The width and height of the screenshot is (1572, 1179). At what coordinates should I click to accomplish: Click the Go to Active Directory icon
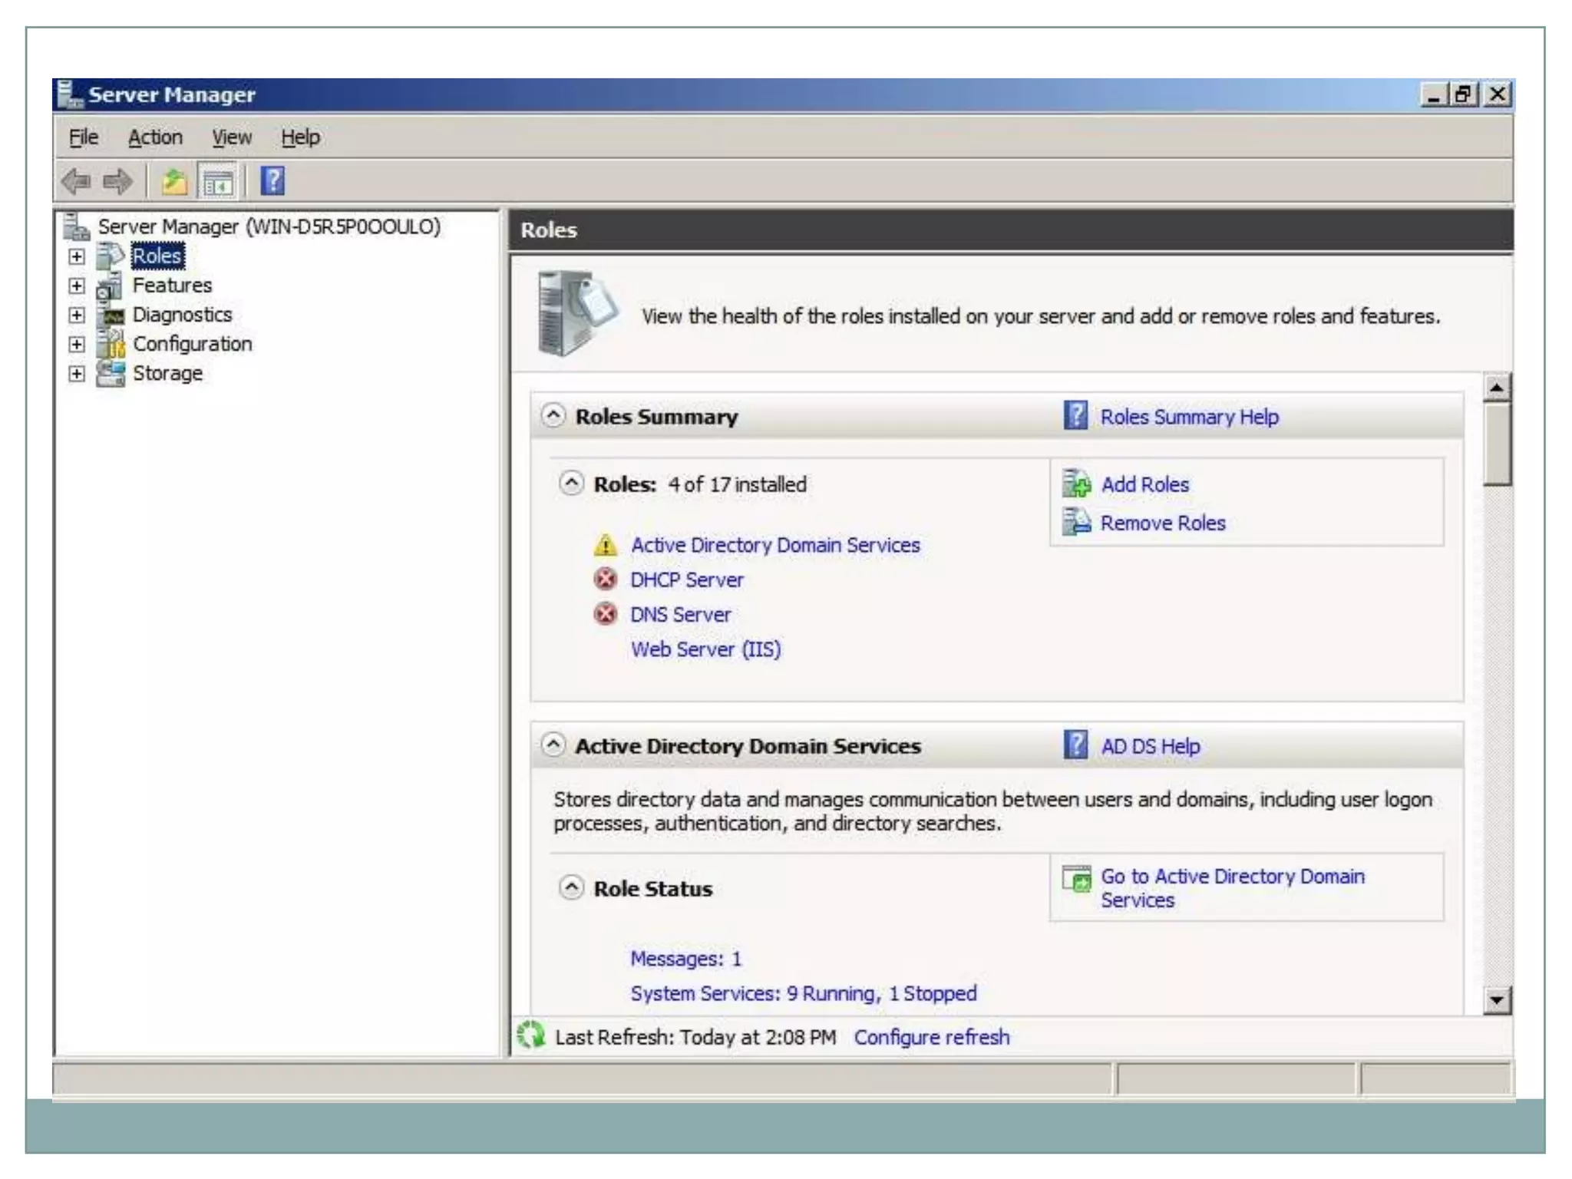click(x=1076, y=878)
